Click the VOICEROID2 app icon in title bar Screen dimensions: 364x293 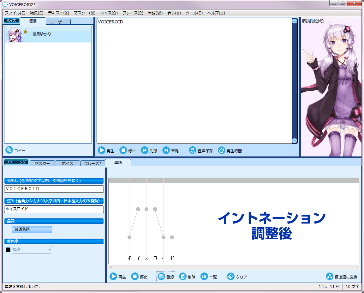pyautogui.click(x=5, y=5)
